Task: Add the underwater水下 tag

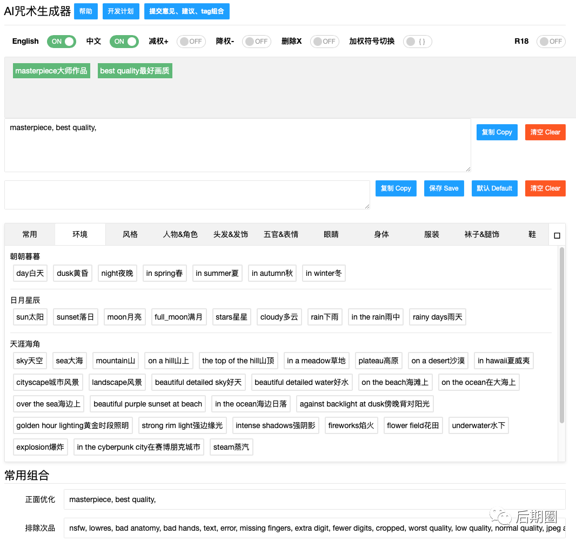Action: pos(479,426)
